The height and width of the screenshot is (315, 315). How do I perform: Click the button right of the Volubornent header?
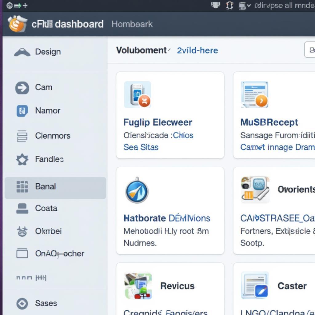(310, 50)
